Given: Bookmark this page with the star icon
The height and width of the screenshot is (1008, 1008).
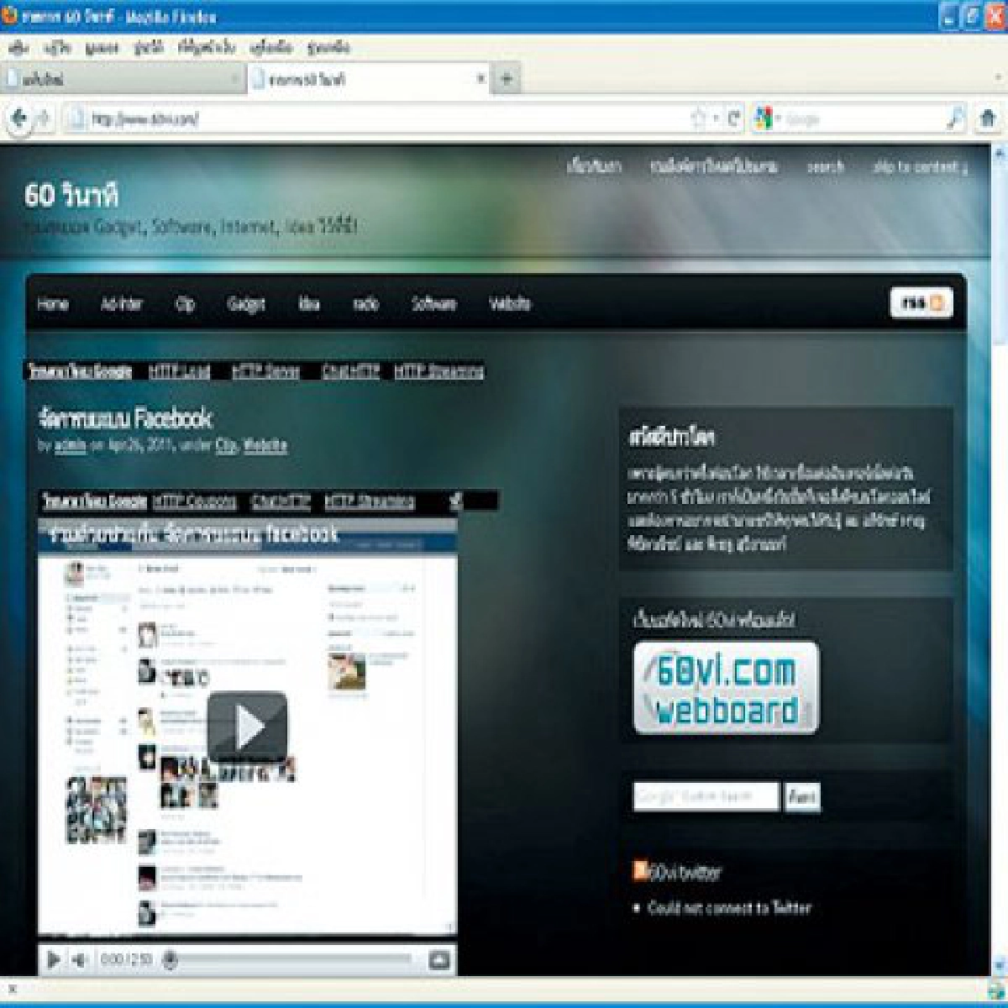Looking at the screenshot, I should pyautogui.click(x=699, y=119).
